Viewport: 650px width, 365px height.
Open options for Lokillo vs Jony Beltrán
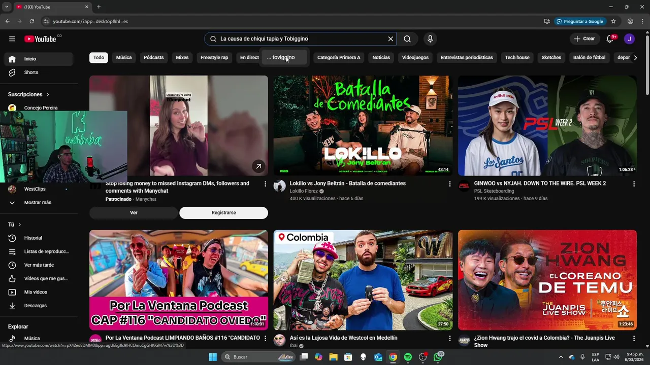coord(449,184)
